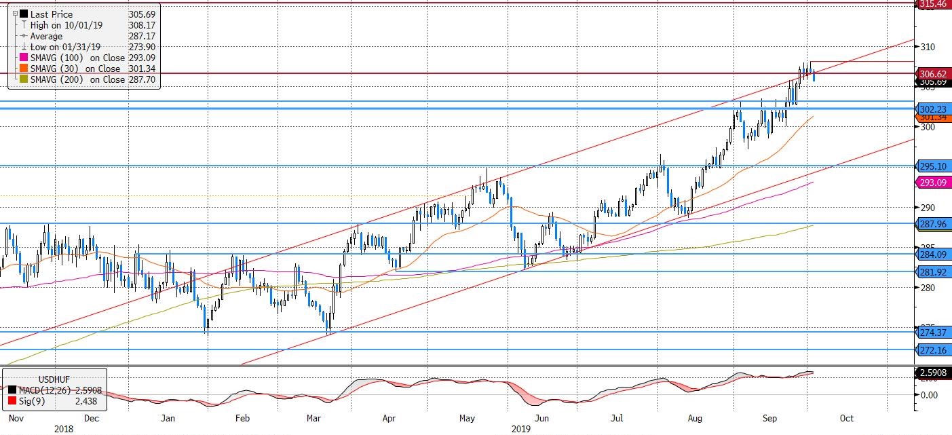The width and height of the screenshot is (952, 435).
Task: Click the Last Price value 305.69 in legend
Action: pyautogui.click(x=141, y=14)
